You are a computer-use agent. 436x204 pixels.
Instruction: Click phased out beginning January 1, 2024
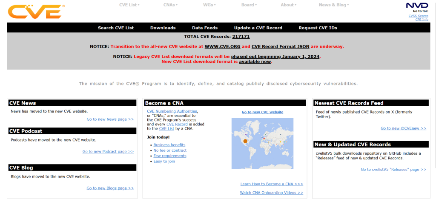point(275,57)
